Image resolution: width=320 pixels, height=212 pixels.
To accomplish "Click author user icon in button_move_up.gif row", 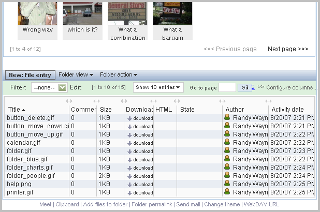I will click(x=227, y=133).
